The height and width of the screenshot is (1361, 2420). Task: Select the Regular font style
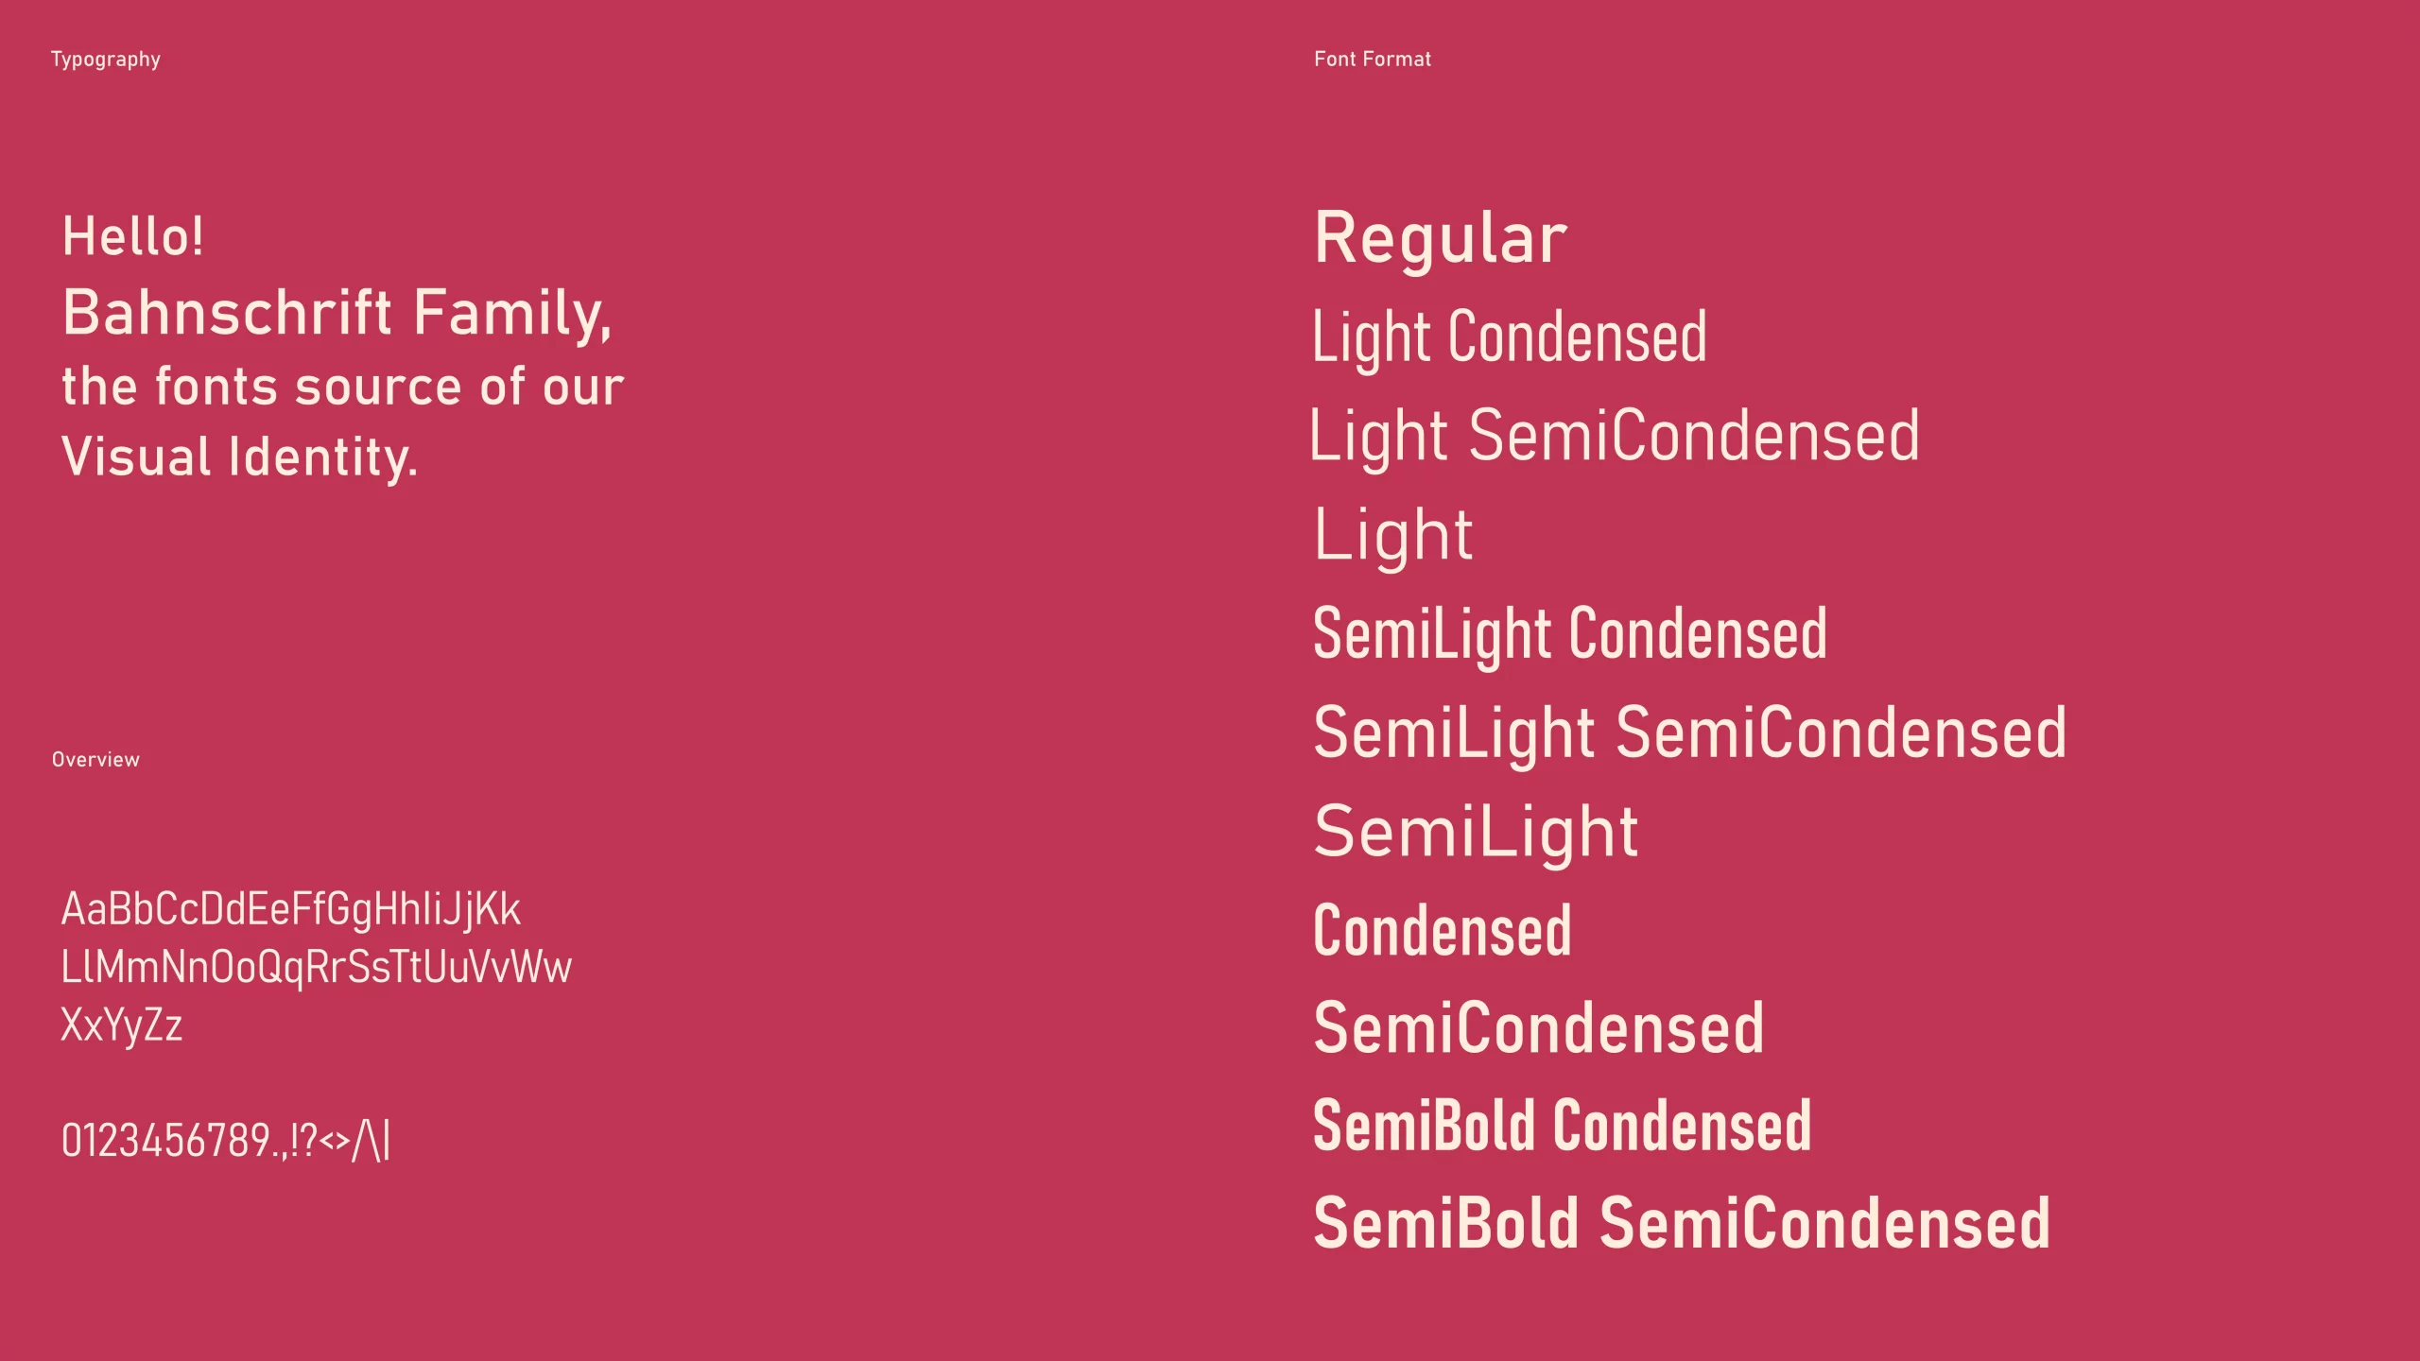[1441, 239]
